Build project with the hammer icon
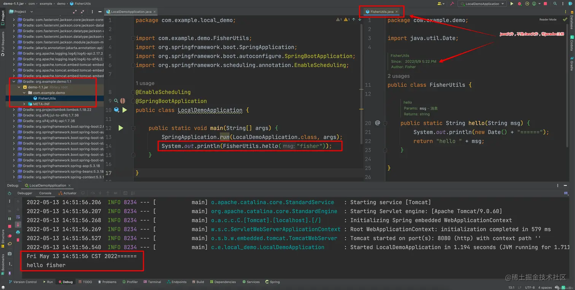The height and width of the screenshot is (290, 575). (x=452, y=4)
